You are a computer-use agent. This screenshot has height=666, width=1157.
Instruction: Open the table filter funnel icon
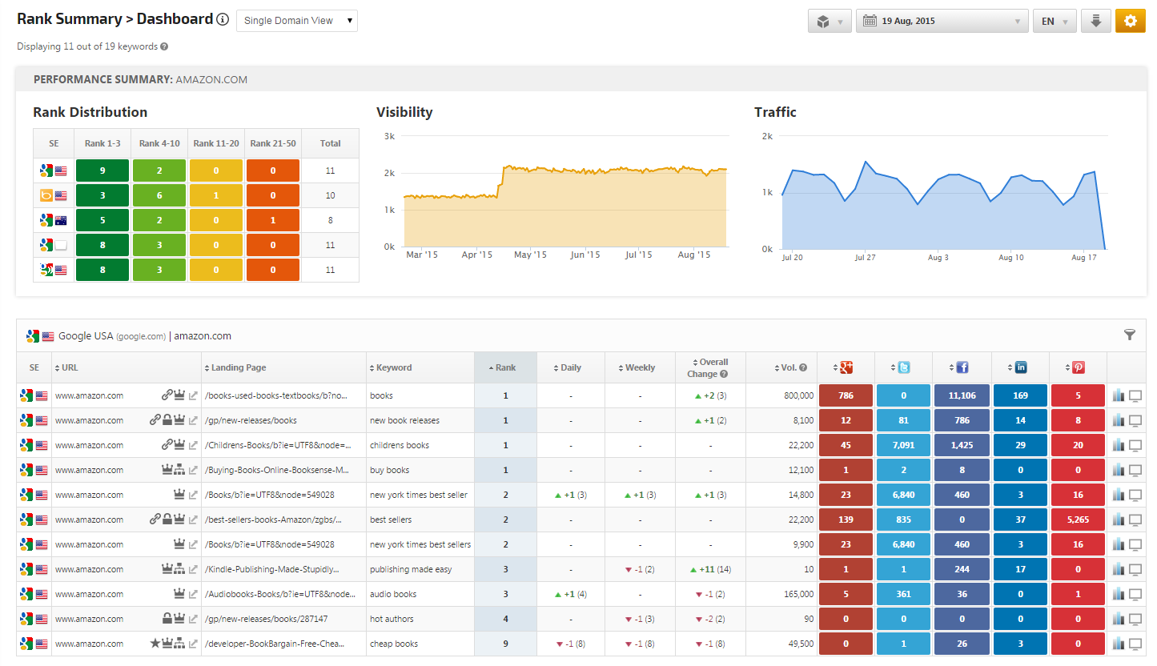(1130, 335)
